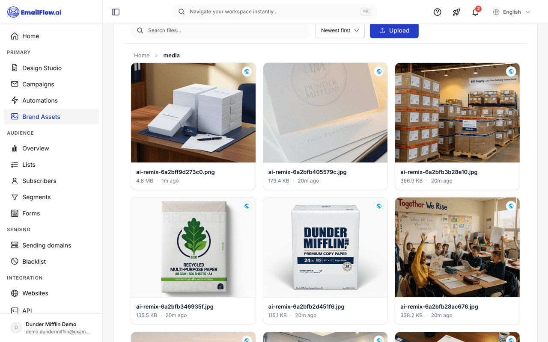
Task: Open the English language dropdown
Action: 512,12
